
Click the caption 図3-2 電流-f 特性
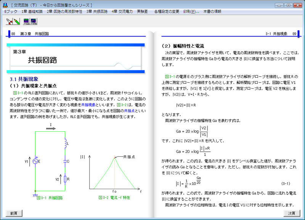click(114, 198)
